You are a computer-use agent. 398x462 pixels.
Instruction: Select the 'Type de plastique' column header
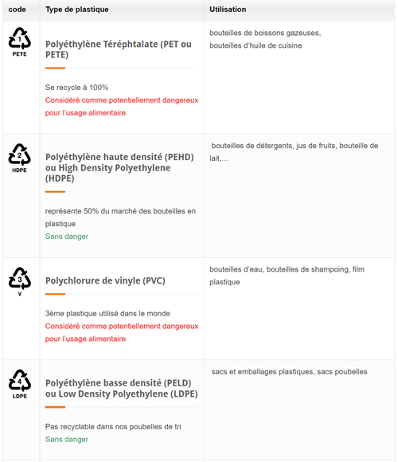click(77, 10)
